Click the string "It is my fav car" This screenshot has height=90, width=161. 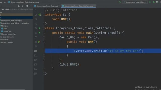[124, 51]
